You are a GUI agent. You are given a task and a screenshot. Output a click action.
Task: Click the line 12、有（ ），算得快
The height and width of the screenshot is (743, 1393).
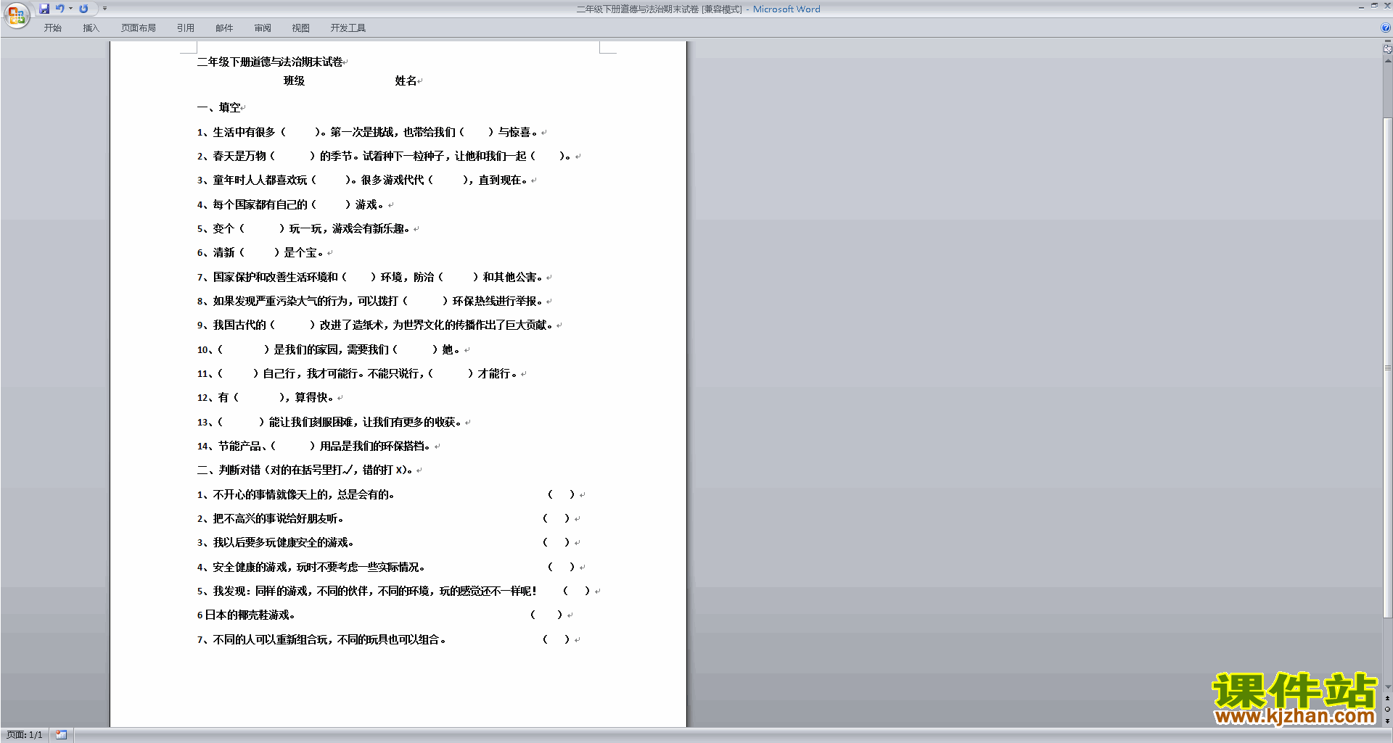coord(266,398)
